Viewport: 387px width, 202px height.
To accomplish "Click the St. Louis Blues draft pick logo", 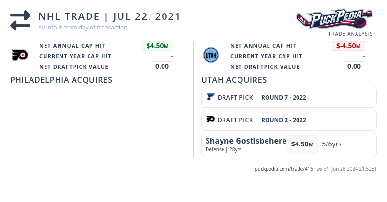I will [210, 97].
